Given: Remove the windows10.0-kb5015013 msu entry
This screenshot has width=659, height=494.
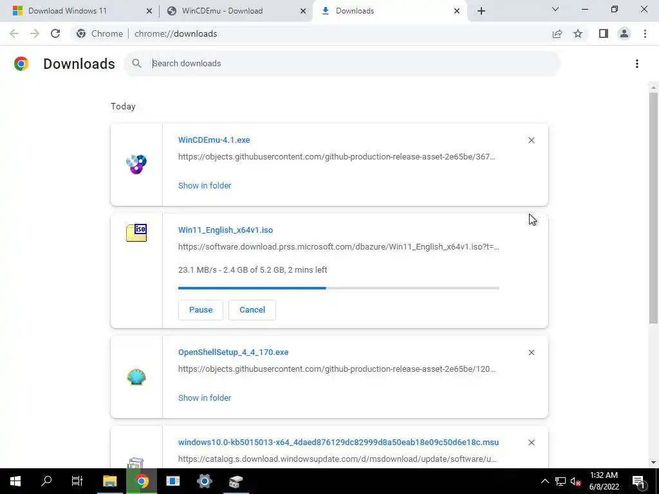Looking at the screenshot, I should click(531, 443).
